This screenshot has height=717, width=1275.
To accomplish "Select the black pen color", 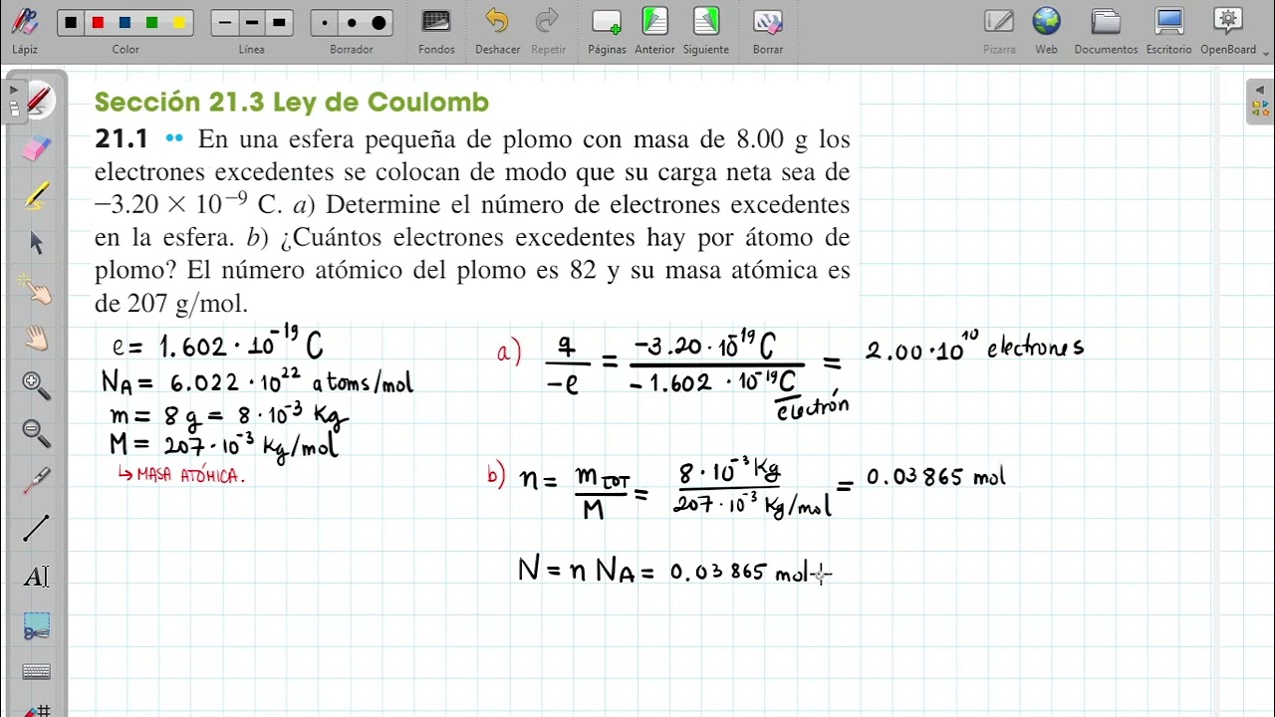I will (72, 23).
